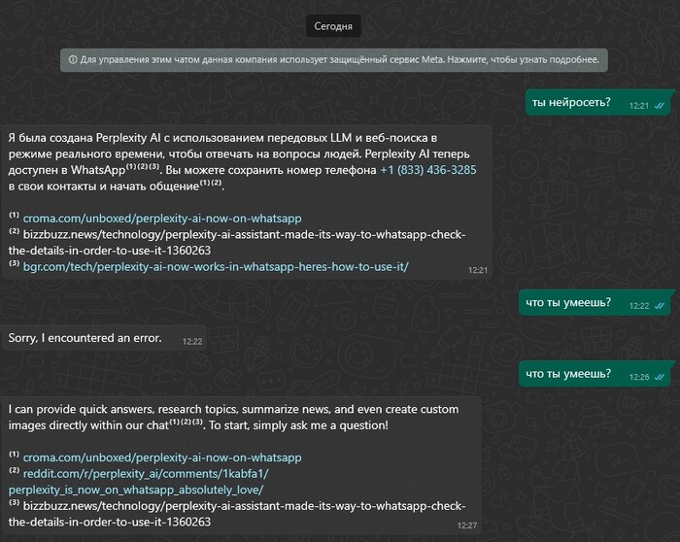Open the Meta secure service info banner
This screenshot has height=542, width=680.
[333, 60]
